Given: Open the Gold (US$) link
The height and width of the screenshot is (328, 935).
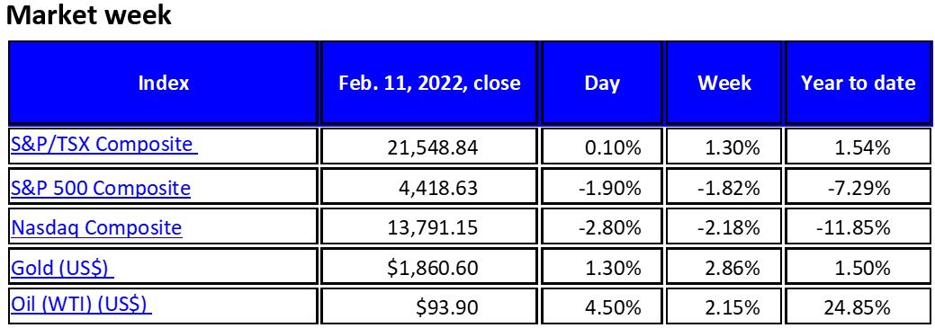Looking at the screenshot, I should [63, 268].
